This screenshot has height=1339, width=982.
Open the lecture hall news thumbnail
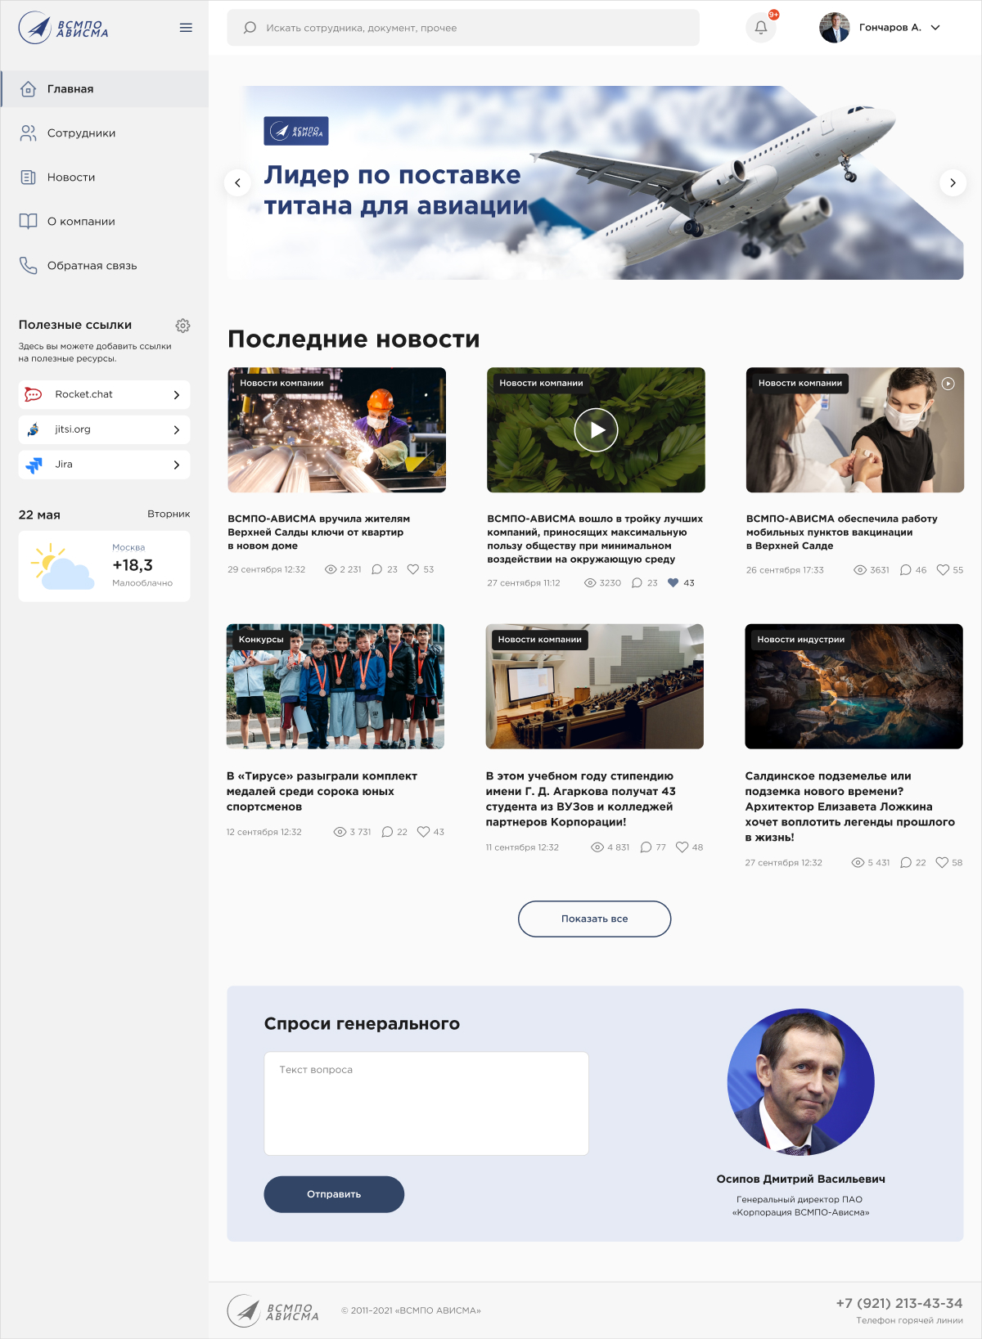595,686
